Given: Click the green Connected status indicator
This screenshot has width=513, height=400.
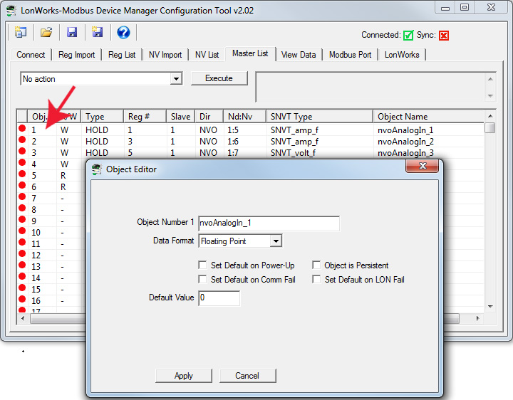Looking at the screenshot, I should coord(408,35).
